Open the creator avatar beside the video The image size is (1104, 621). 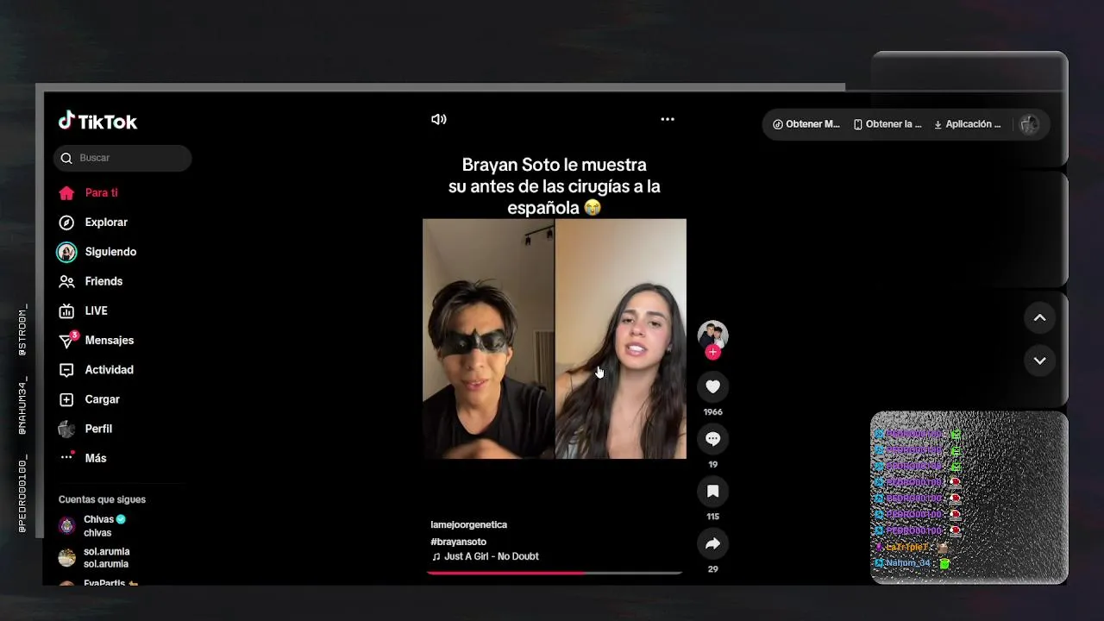click(x=712, y=336)
